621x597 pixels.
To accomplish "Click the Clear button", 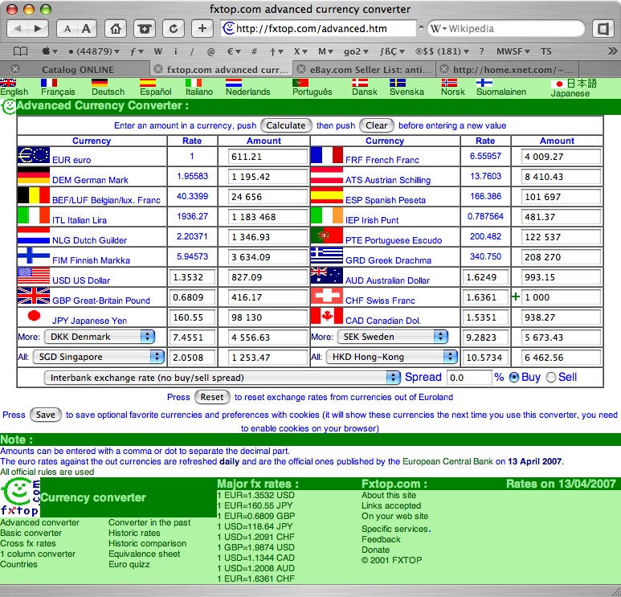I will [376, 125].
